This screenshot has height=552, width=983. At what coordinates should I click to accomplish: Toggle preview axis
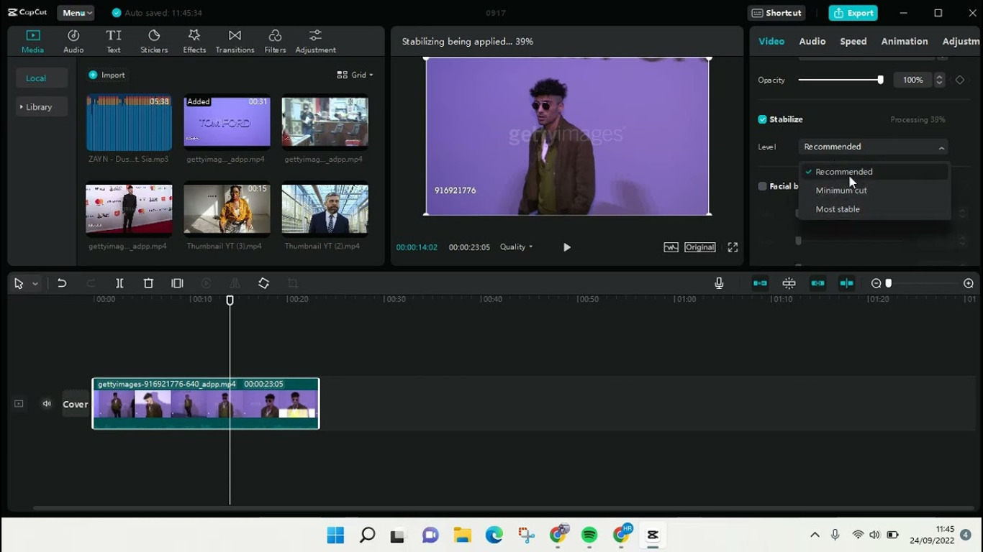(846, 283)
